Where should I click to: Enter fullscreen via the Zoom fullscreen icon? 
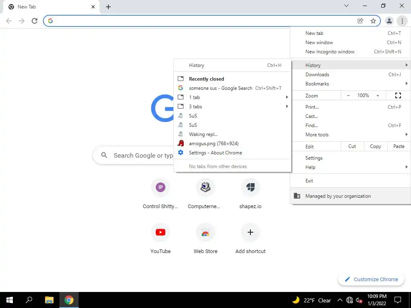[398, 95]
